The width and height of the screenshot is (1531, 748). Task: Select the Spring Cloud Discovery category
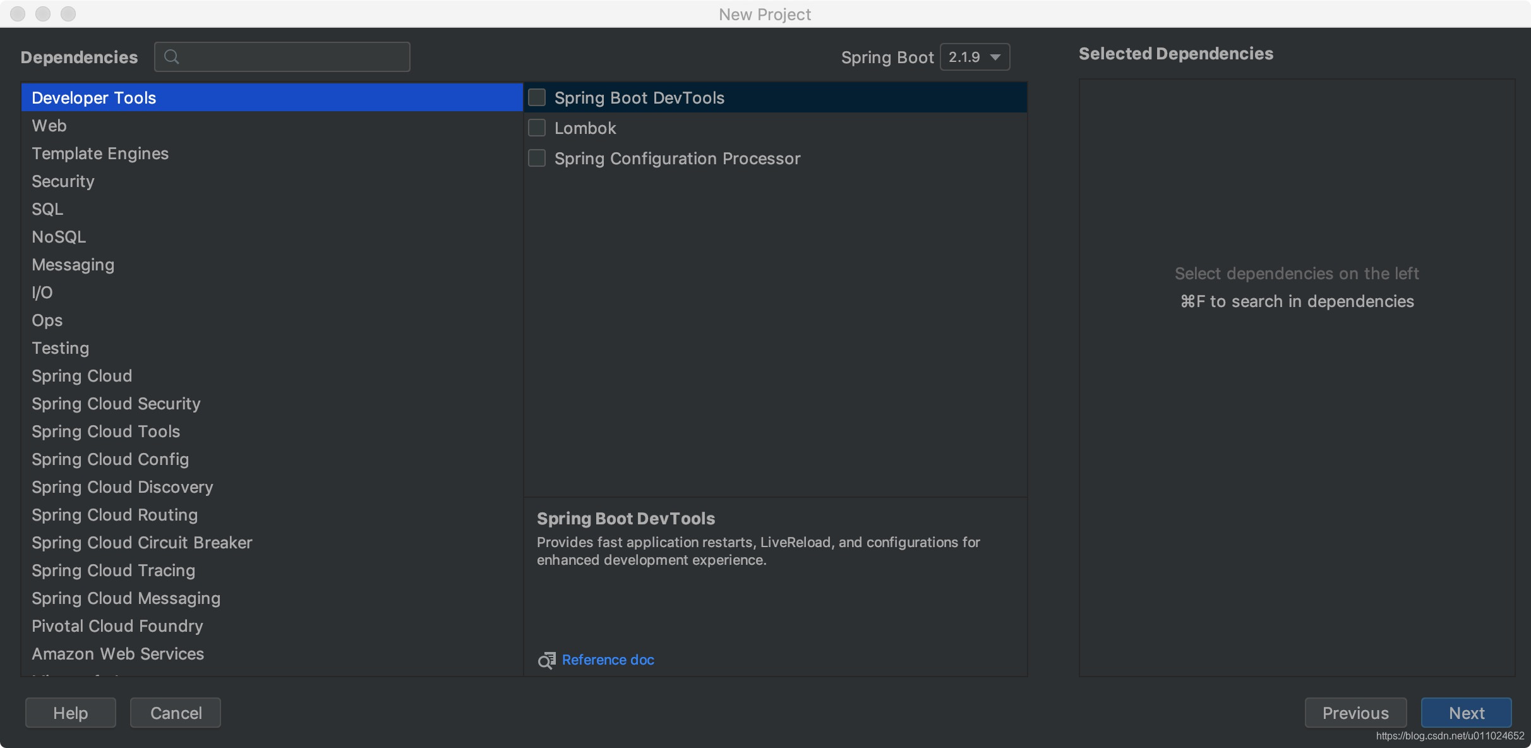tap(123, 487)
